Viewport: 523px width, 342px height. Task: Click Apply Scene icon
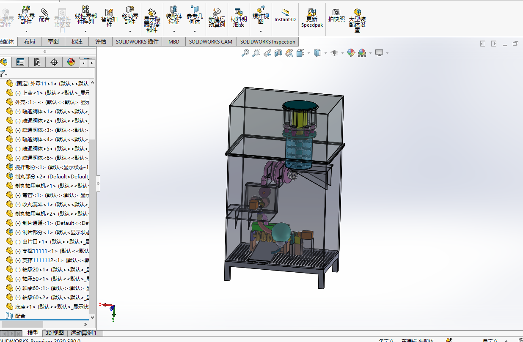pos(362,53)
